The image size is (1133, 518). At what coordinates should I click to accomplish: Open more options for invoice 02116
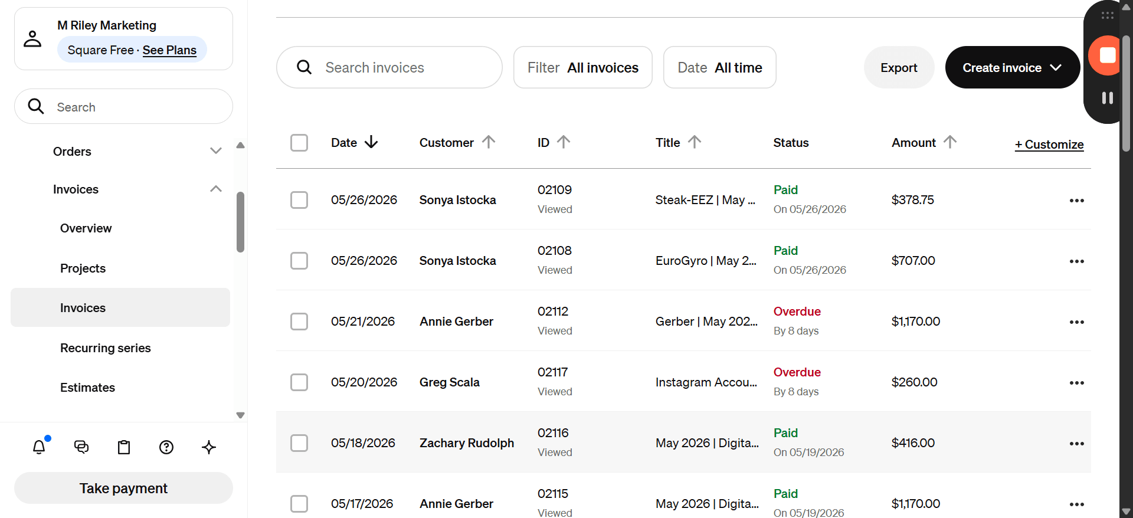1077,444
